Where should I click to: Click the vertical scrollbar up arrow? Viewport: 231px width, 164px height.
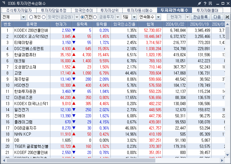[x=227, y=24]
